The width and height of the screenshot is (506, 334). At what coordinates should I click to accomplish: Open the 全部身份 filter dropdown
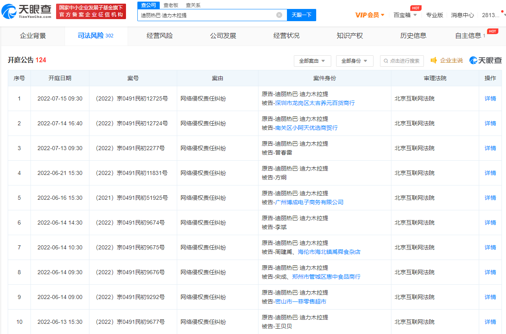pos(354,61)
